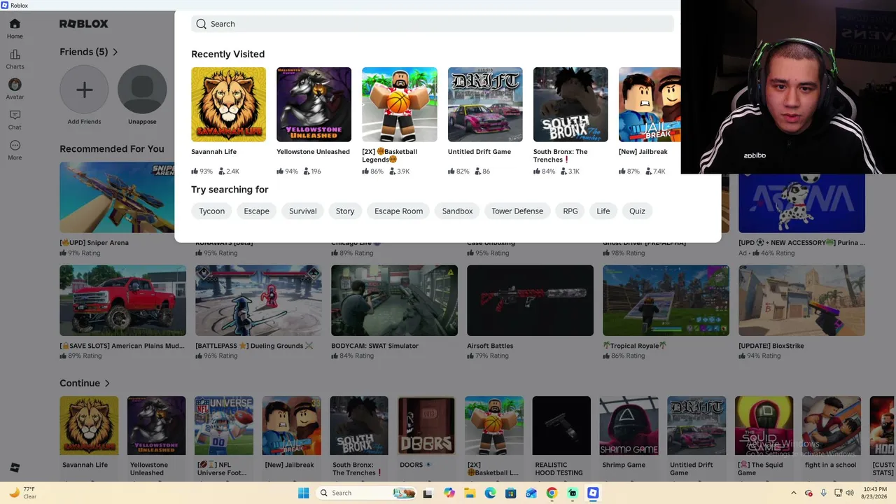Continue playing Shrimp Game
This screenshot has width=896, height=504.
pos(629,426)
